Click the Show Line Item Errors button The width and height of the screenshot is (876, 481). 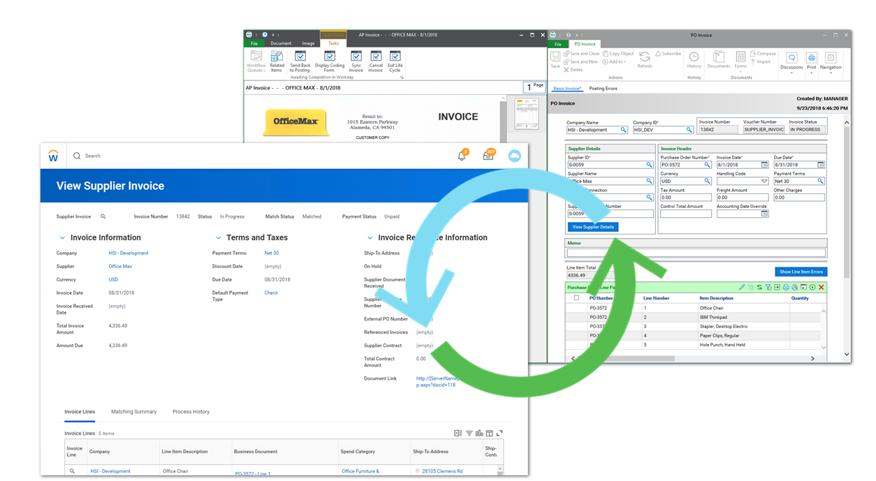(x=801, y=272)
